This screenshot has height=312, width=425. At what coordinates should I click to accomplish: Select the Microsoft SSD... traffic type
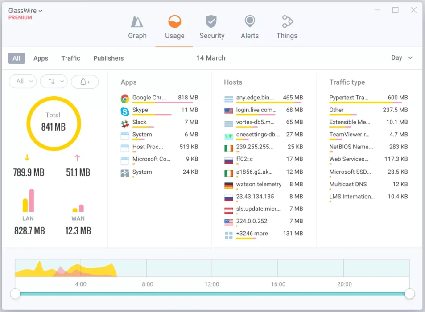point(369,173)
